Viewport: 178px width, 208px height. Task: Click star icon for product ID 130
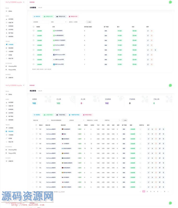click(x=152, y=144)
